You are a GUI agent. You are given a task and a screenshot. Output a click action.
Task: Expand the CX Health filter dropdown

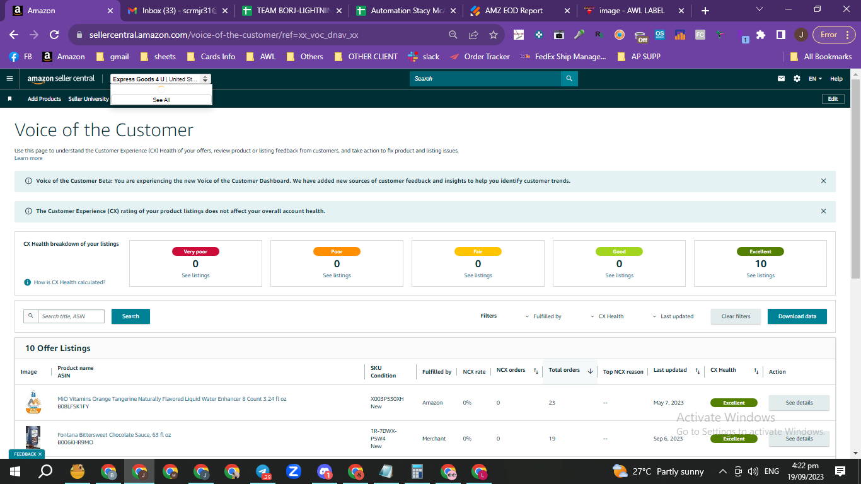pyautogui.click(x=607, y=316)
